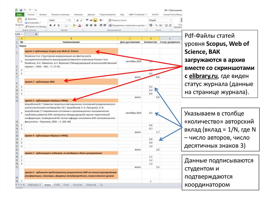Align text to the left
267x200 pixels.
click(x=87, y=25)
